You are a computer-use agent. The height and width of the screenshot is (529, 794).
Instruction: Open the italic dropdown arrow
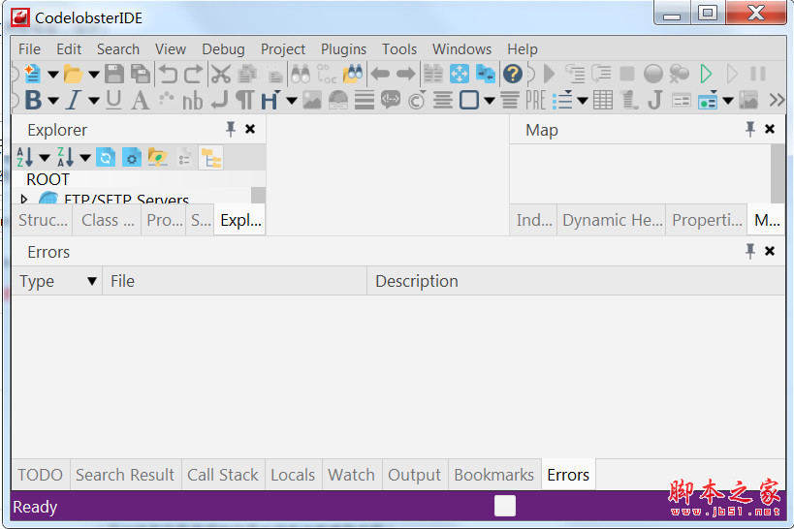[94, 101]
